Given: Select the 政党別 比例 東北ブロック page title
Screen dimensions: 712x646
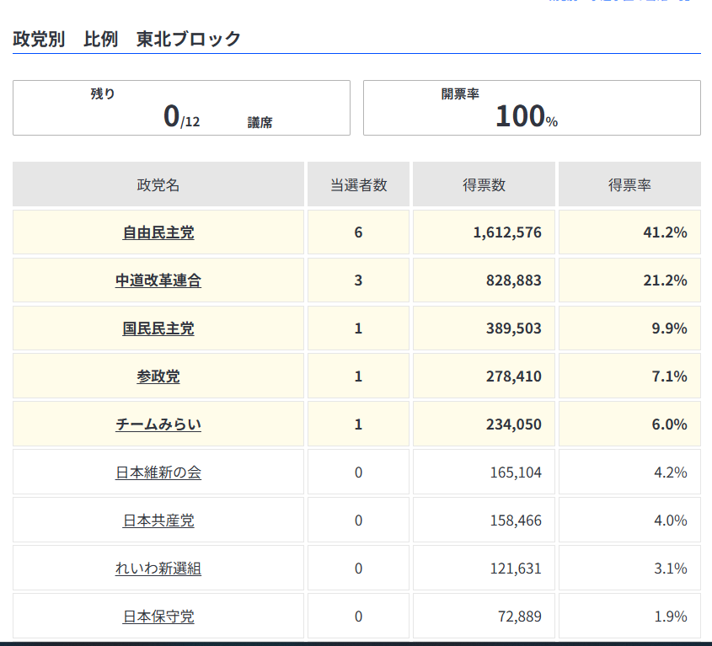Looking at the screenshot, I should pos(125,39).
